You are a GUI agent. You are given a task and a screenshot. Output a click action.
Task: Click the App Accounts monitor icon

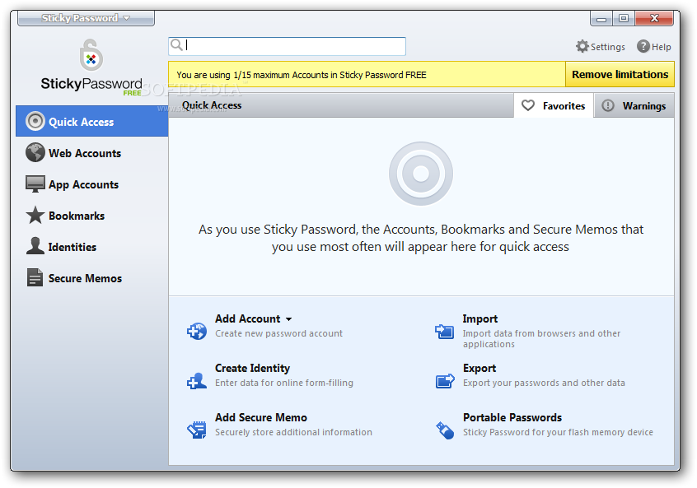pyautogui.click(x=35, y=184)
